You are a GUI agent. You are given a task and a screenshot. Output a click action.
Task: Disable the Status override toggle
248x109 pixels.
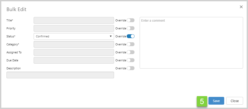[131, 36]
